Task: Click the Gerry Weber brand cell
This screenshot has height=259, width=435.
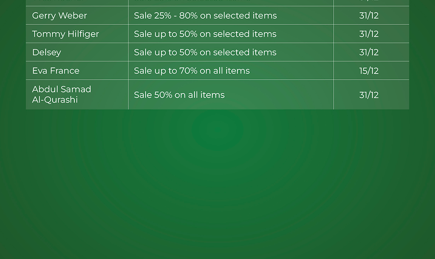Action: [60, 16]
